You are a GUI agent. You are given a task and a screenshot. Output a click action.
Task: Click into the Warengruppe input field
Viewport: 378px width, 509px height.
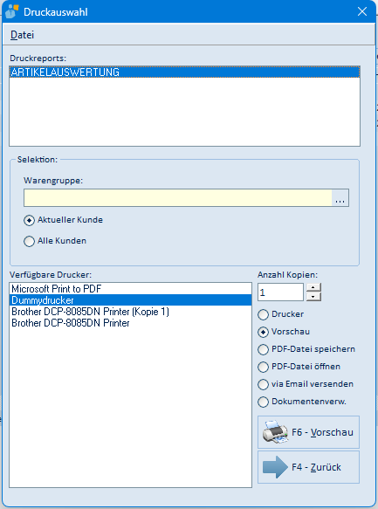178,198
